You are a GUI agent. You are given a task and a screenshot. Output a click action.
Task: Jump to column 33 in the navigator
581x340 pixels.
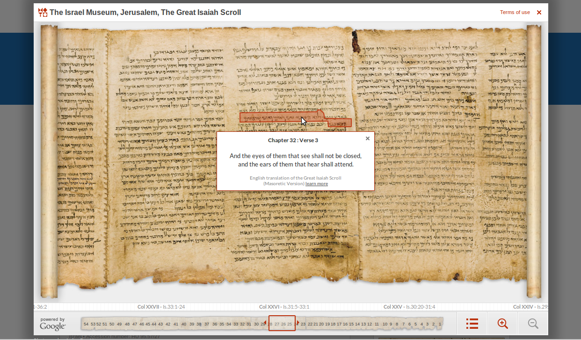point(235,324)
